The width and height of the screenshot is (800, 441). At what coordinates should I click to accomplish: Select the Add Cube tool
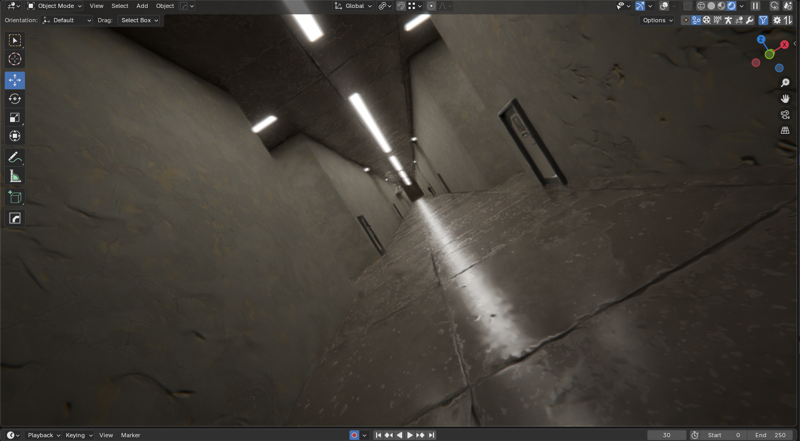click(14, 197)
